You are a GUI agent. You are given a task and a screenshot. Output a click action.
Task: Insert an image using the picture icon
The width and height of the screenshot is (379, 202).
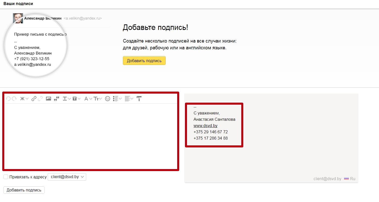(49, 99)
